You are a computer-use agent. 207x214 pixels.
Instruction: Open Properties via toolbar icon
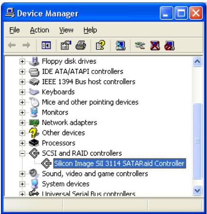click(x=66, y=46)
